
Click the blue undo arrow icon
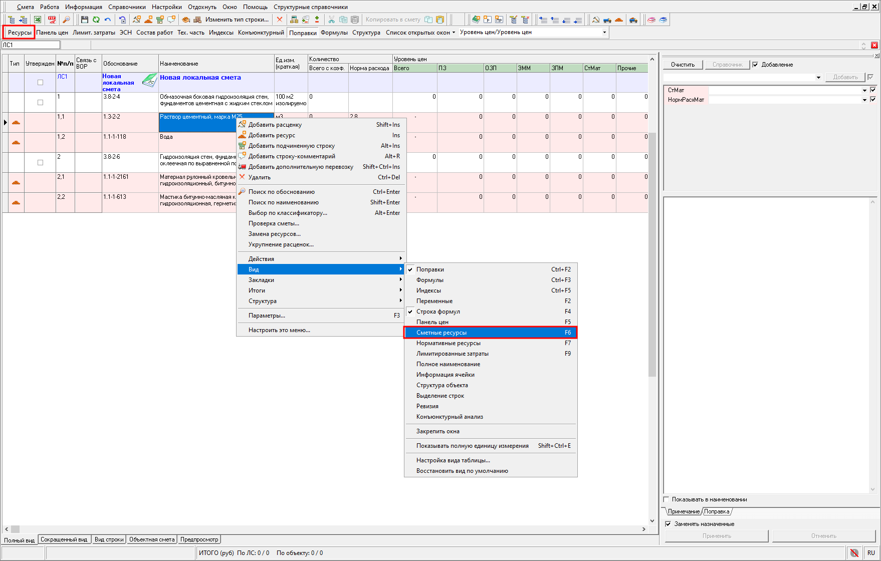(x=107, y=20)
